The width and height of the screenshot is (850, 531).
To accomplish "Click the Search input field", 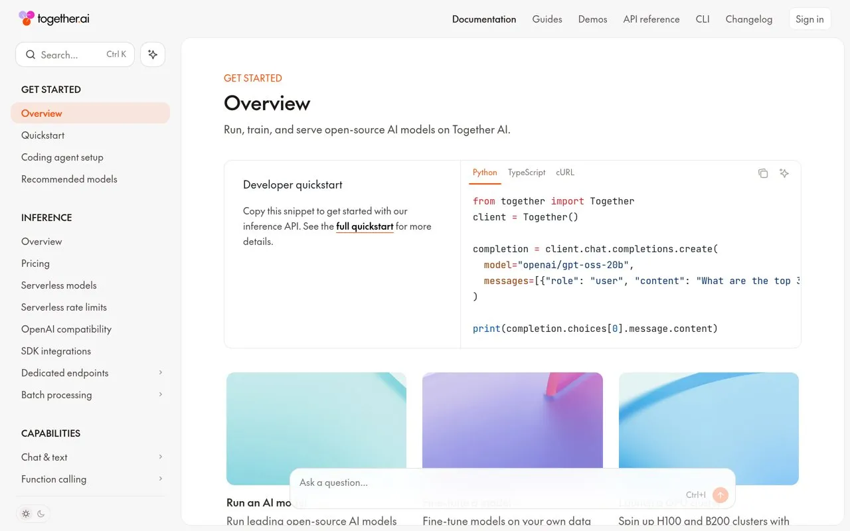I will (75, 54).
